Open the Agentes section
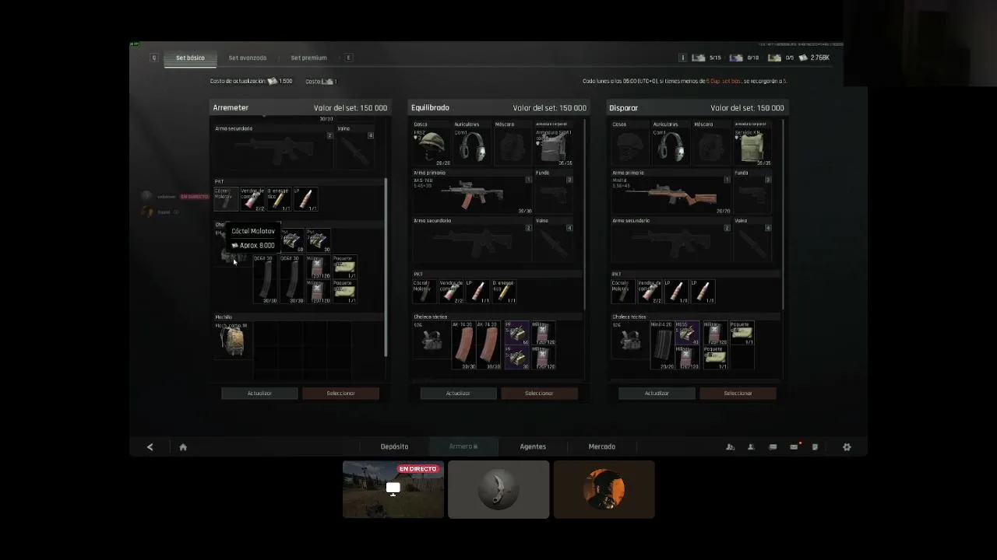This screenshot has width=997, height=560. coord(533,446)
